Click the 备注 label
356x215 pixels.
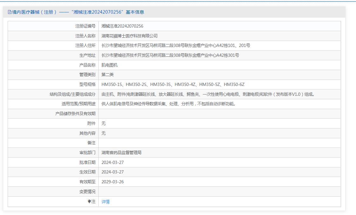[91, 143]
